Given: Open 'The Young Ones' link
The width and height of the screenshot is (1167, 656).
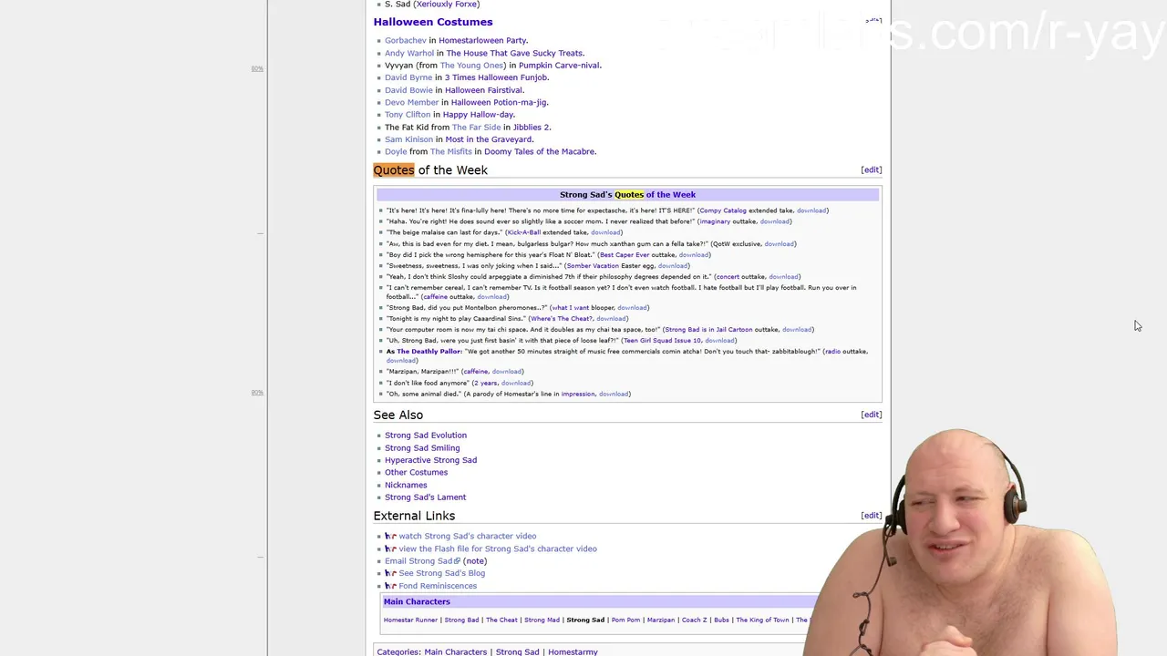Looking at the screenshot, I should pyautogui.click(x=472, y=66).
